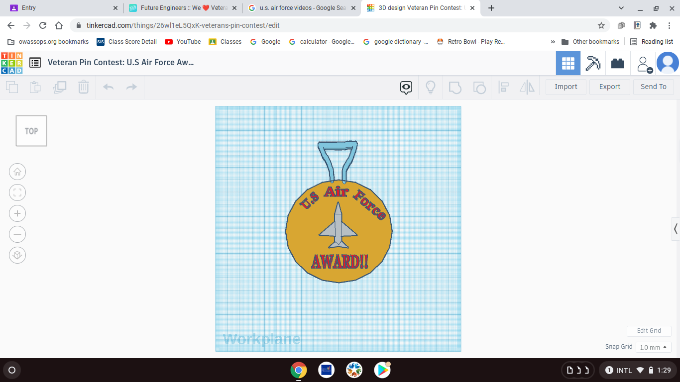Open the Extensions puzzle icon
Viewport: 680px width, 382px height.
tap(653, 25)
